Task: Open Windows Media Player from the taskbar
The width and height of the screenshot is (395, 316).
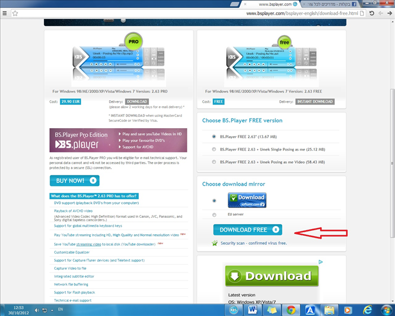Action: (348, 310)
